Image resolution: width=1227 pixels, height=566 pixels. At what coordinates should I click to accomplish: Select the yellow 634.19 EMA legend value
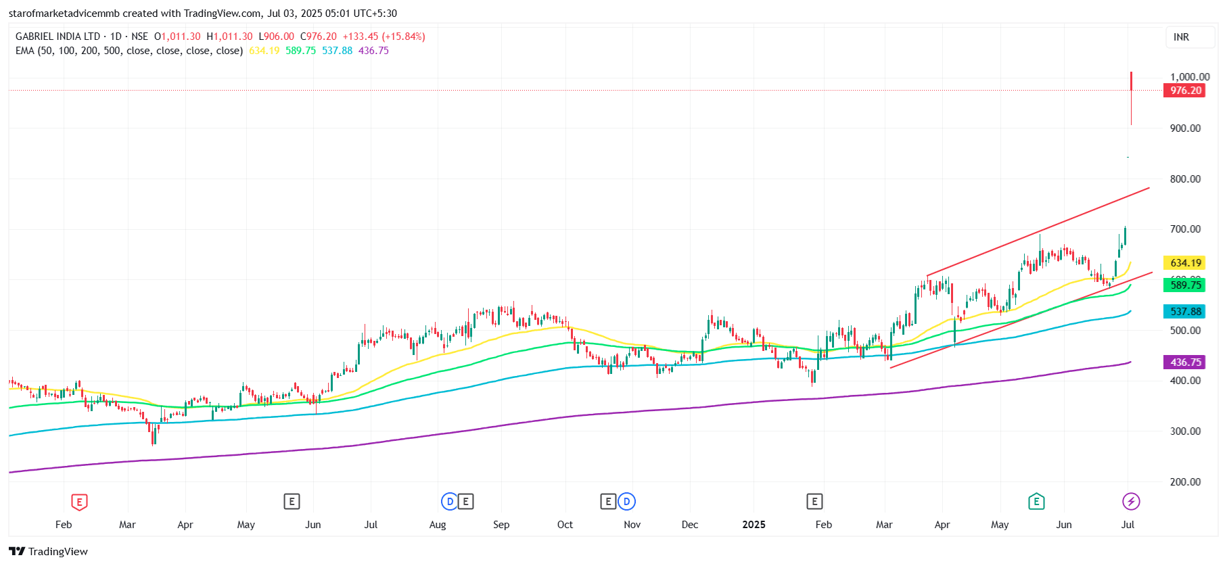[x=264, y=51]
